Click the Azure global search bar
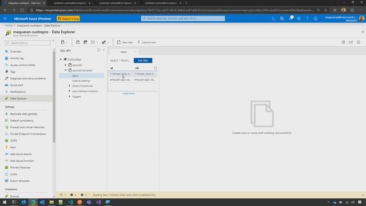Screen dimensions: 366x206 (x=183, y=18)
